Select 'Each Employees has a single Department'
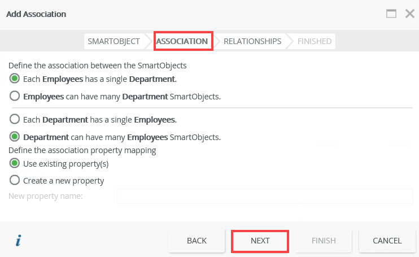Screen dimensions: 419x257 click(15, 79)
